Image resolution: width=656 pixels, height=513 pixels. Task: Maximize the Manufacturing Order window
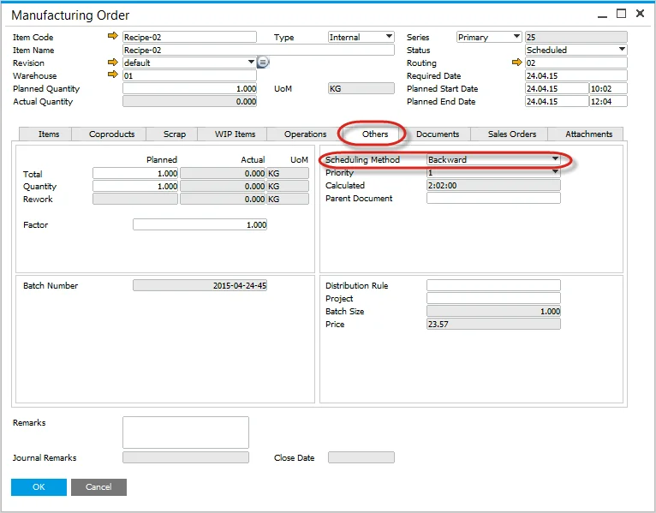point(621,14)
